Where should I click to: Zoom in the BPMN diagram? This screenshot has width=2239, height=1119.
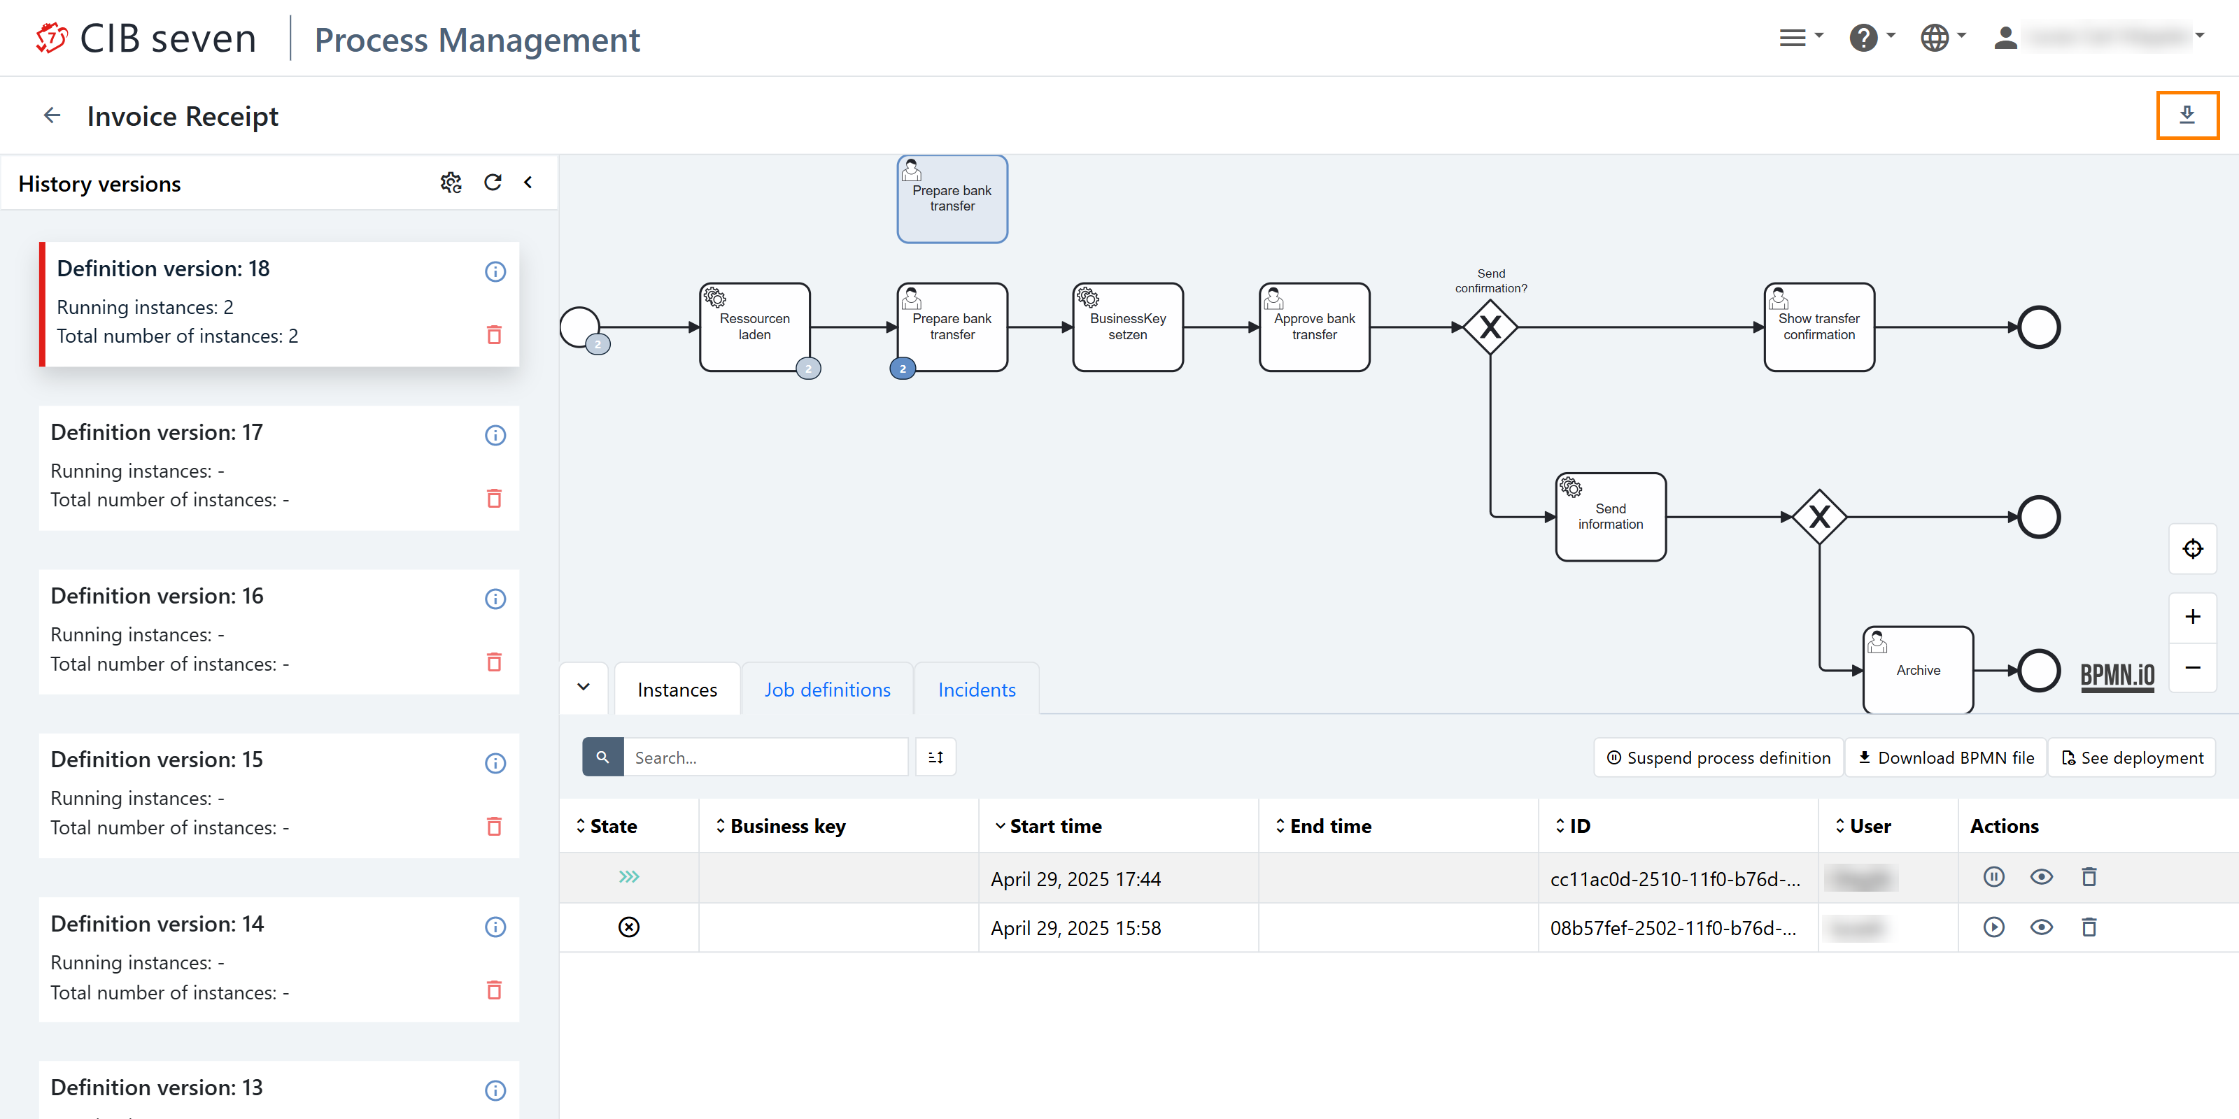(2192, 617)
